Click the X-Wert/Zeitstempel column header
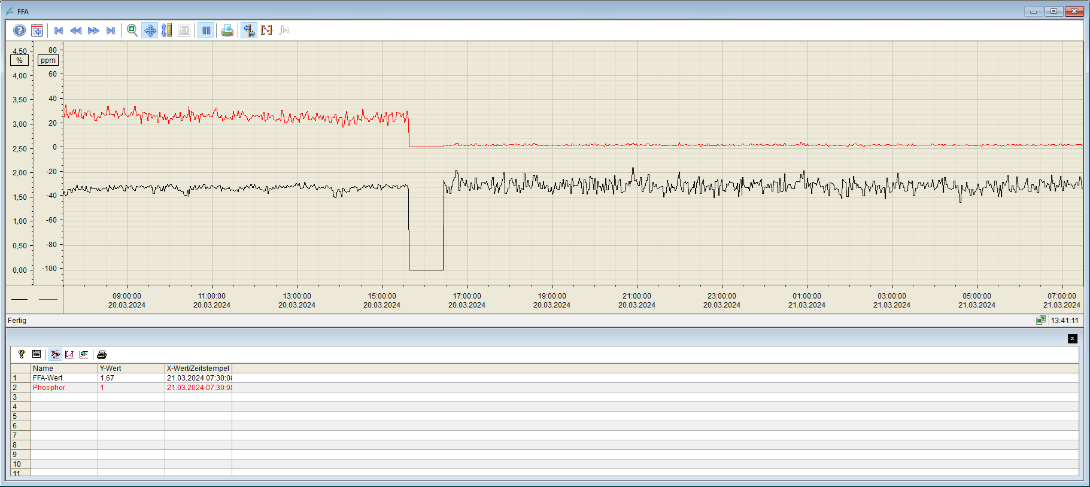 (x=198, y=369)
